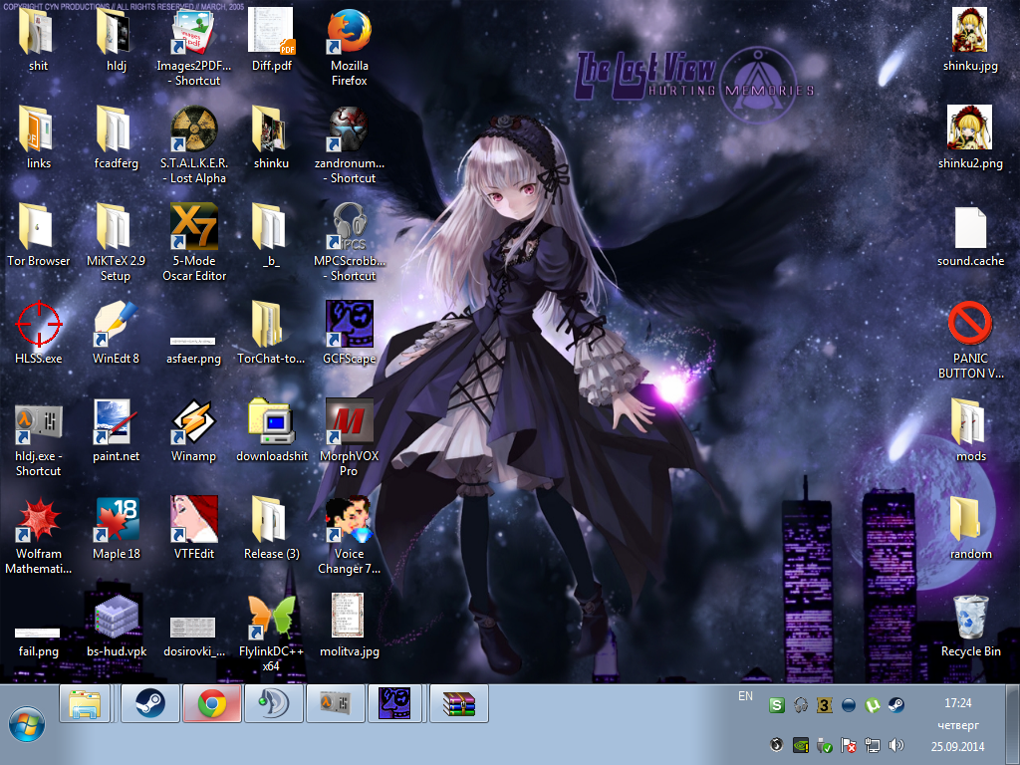Viewport: 1020px width, 765px height.
Task: Switch to Google Chrome in the taskbar
Action: [x=211, y=703]
